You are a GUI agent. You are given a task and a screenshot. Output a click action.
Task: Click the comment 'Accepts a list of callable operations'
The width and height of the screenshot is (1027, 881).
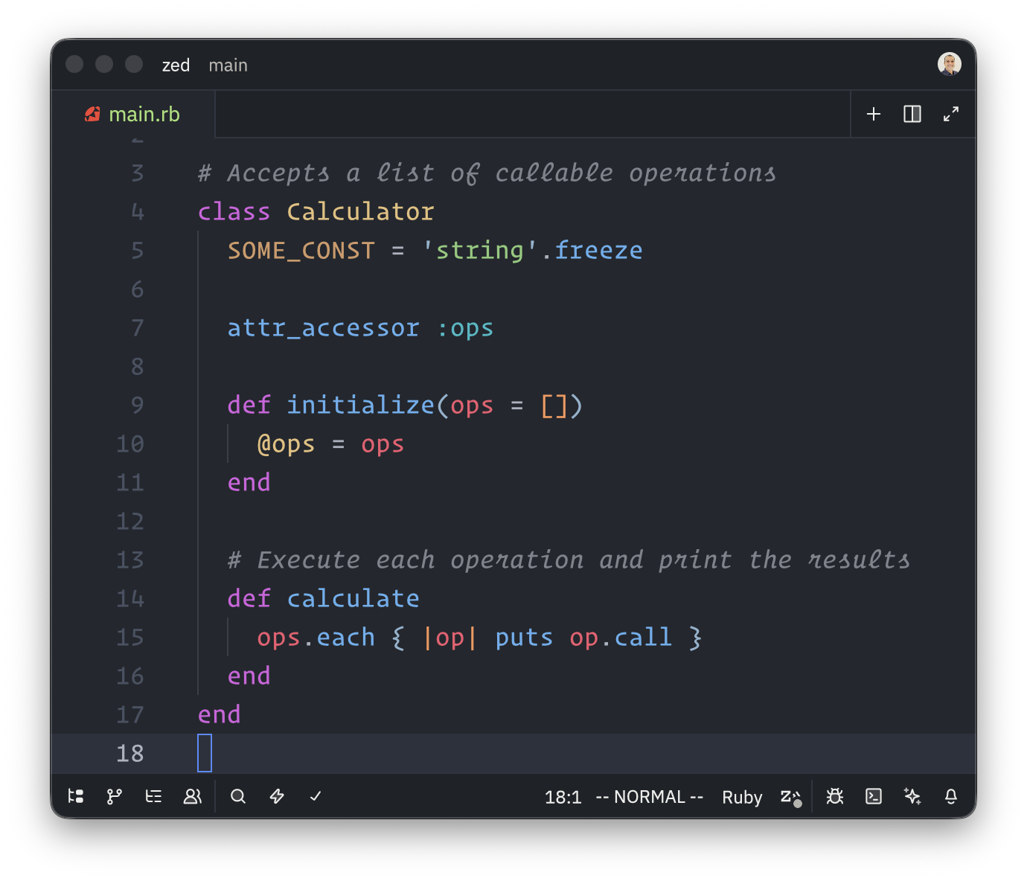[x=487, y=173]
